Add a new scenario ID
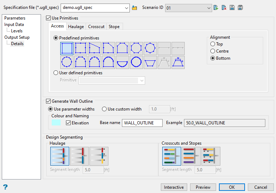The width and height of the screenshot is (276, 193). click(x=216, y=7)
